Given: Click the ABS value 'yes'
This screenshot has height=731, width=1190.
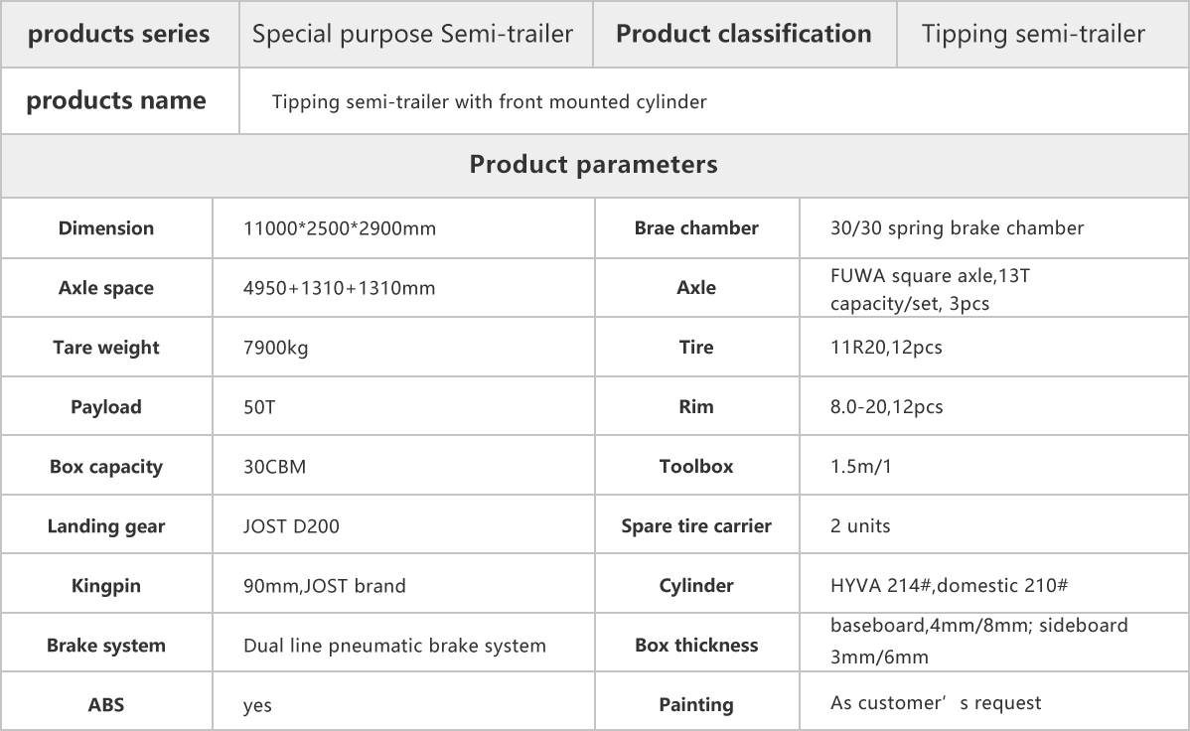Looking at the screenshot, I should point(257,706).
